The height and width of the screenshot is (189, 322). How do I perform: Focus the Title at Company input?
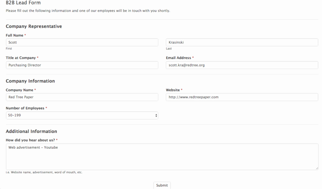(x=82, y=65)
